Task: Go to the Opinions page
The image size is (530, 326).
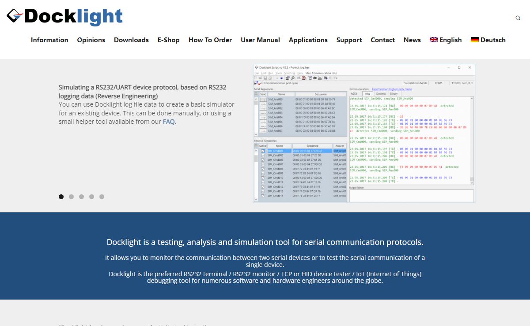Action: [91, 40]
